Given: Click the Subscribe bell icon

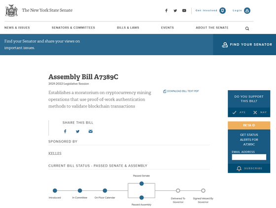Looking at the screenshot, I should click(239, 169).
